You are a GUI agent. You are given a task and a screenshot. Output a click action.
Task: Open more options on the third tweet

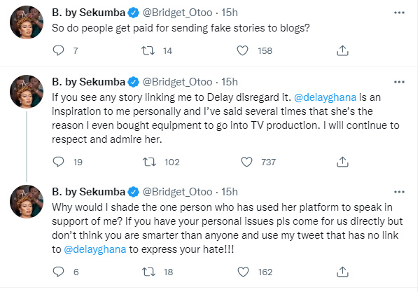[399, 192]
